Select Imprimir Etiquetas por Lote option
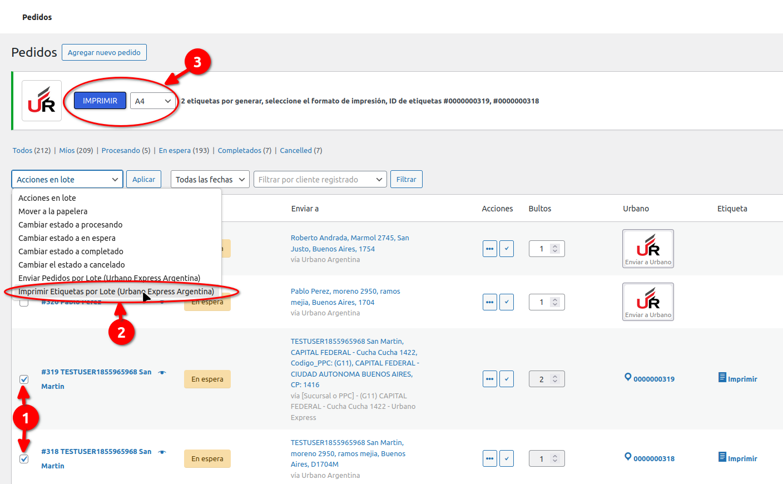 pyautogui.click(x=116, y=292)
